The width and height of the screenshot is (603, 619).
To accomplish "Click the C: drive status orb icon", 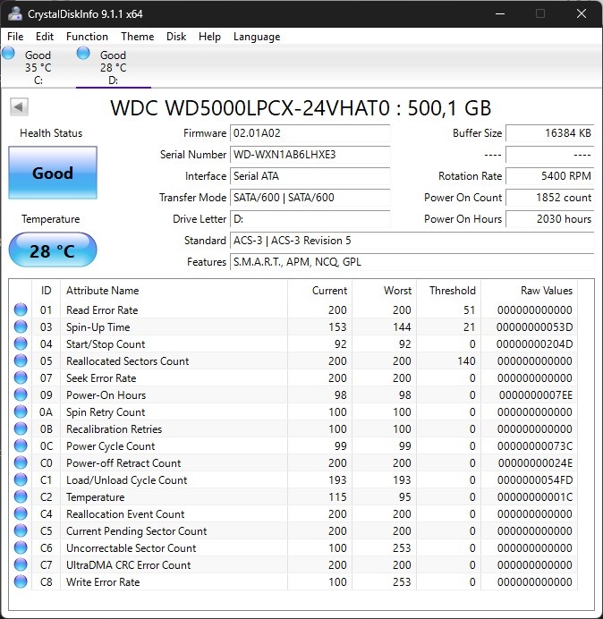I will click(9, 54).
